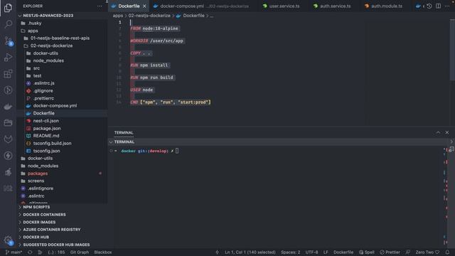Open the Run and Debug view
The height and width of the screenshot is (256, 455).
pyautogui.click(x=8, y=57)
